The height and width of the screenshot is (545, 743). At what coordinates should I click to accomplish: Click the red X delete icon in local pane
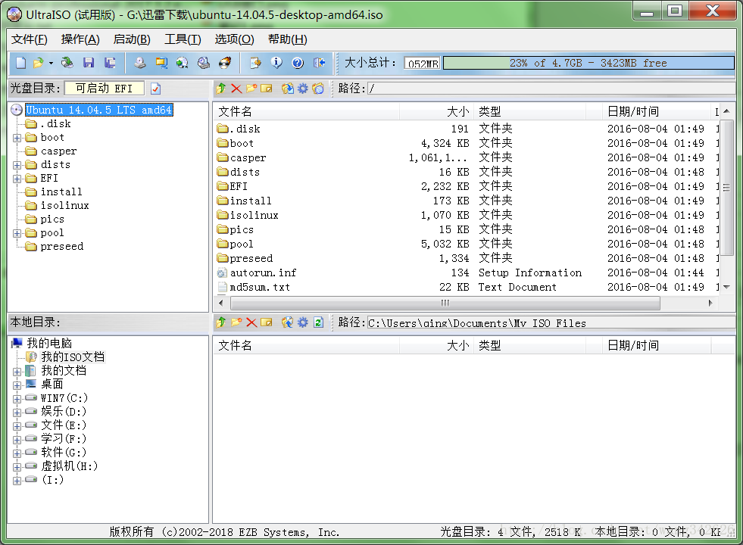(251, 322)
